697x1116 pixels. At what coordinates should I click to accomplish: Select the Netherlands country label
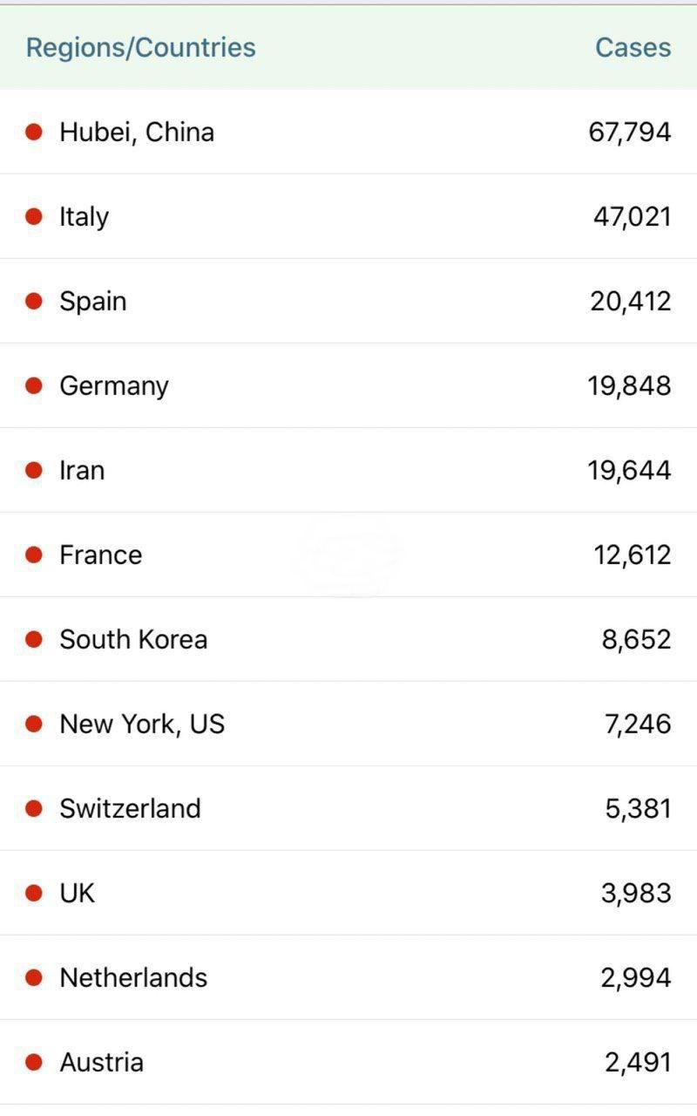click(133, 977)
